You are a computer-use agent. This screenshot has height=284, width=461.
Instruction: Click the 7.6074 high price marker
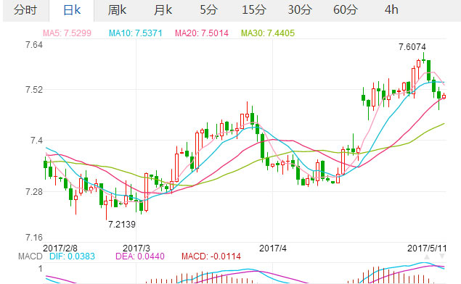[412, 46]
